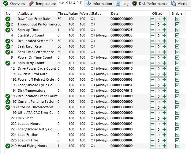Uncheck Enable for Power On Time Count

(x=177, y=58)
